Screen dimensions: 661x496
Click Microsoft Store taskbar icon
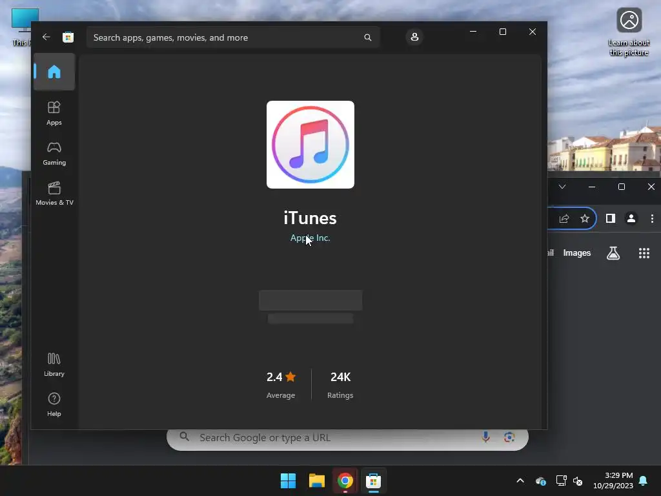point(373,480)
